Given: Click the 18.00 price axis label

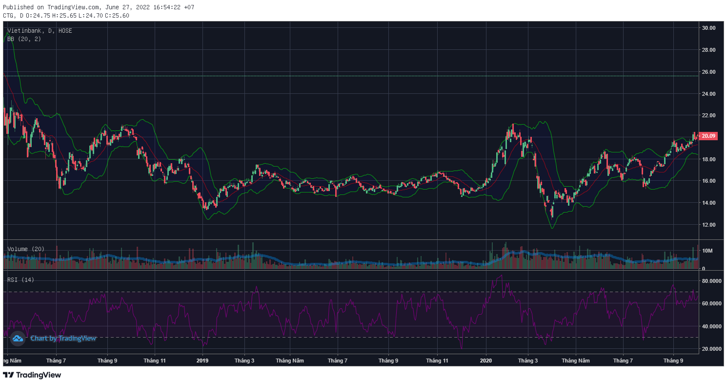Looking at the screenshot, I should point(708,159).
